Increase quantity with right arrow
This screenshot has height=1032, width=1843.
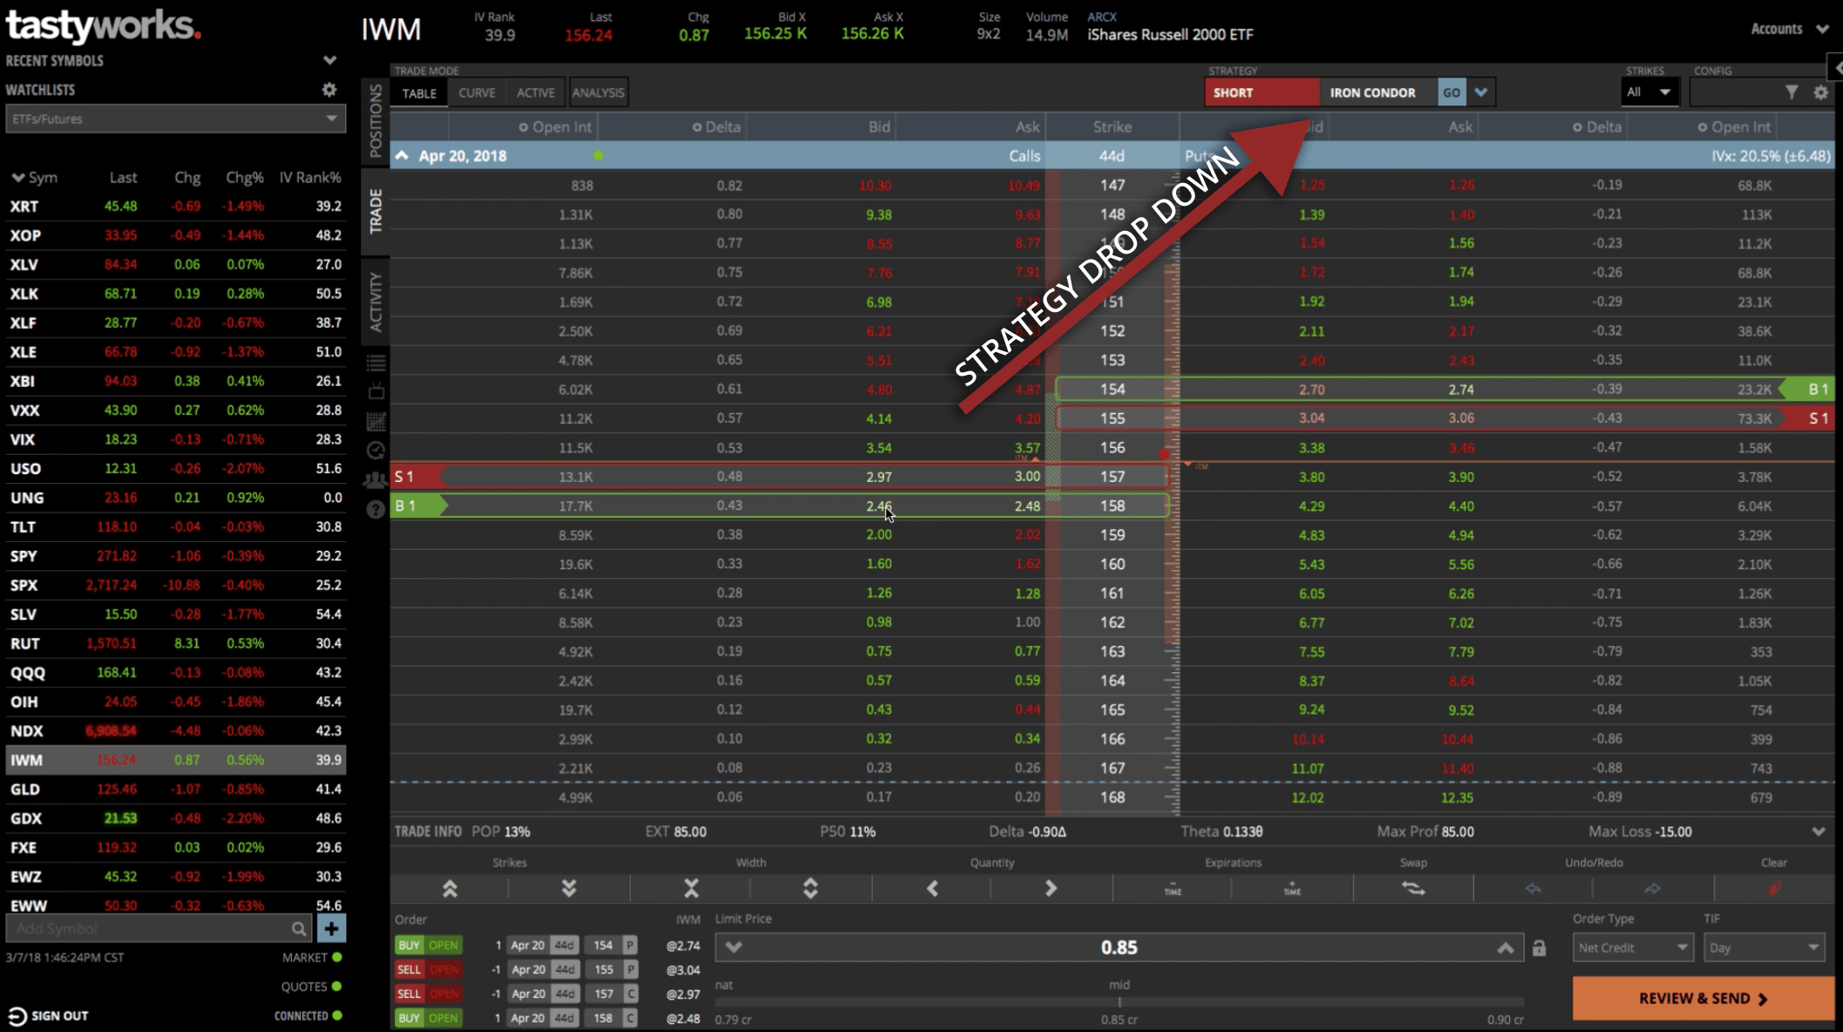(x=1051, y=888)
